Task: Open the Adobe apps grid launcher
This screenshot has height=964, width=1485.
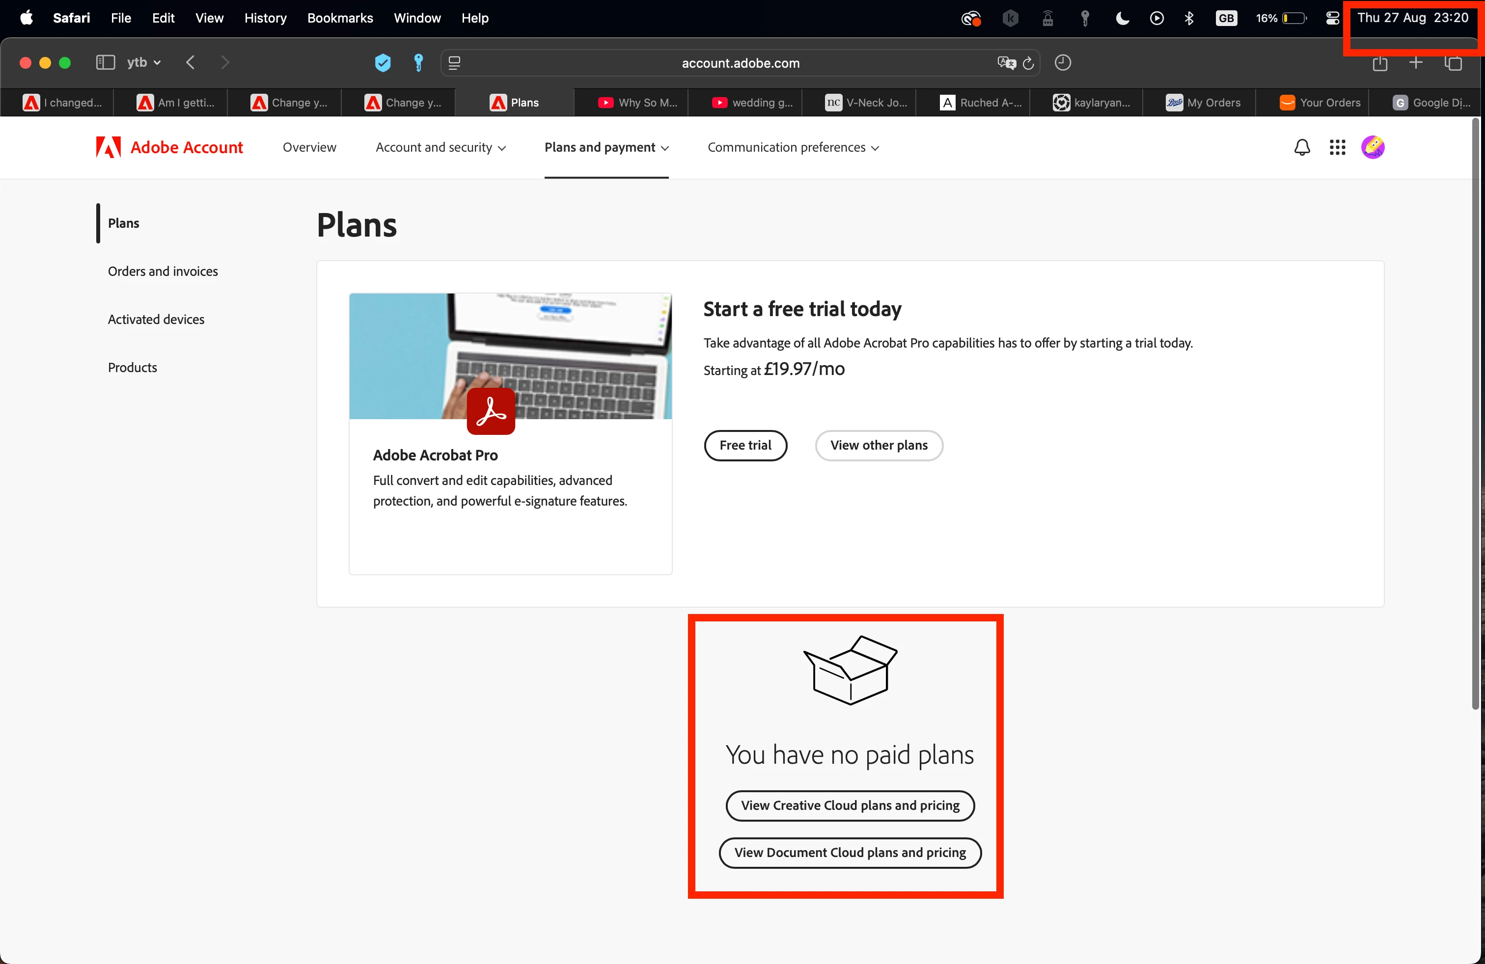Action: (x=1337, y=147)
